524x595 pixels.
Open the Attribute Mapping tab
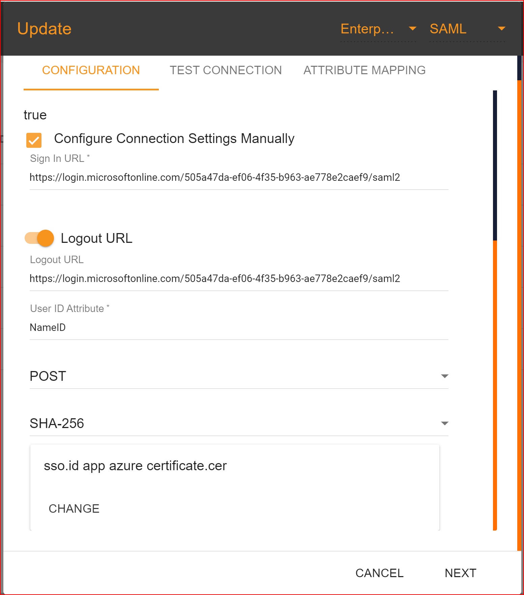pyautogui.click(x=364, y=70)
